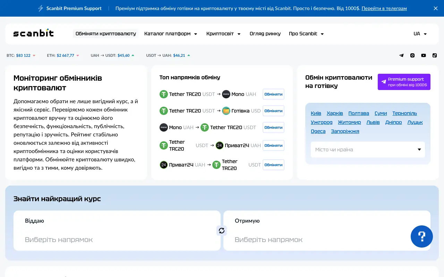Click the lightning icon beside Scanbit Premium Support

(41, 8)
